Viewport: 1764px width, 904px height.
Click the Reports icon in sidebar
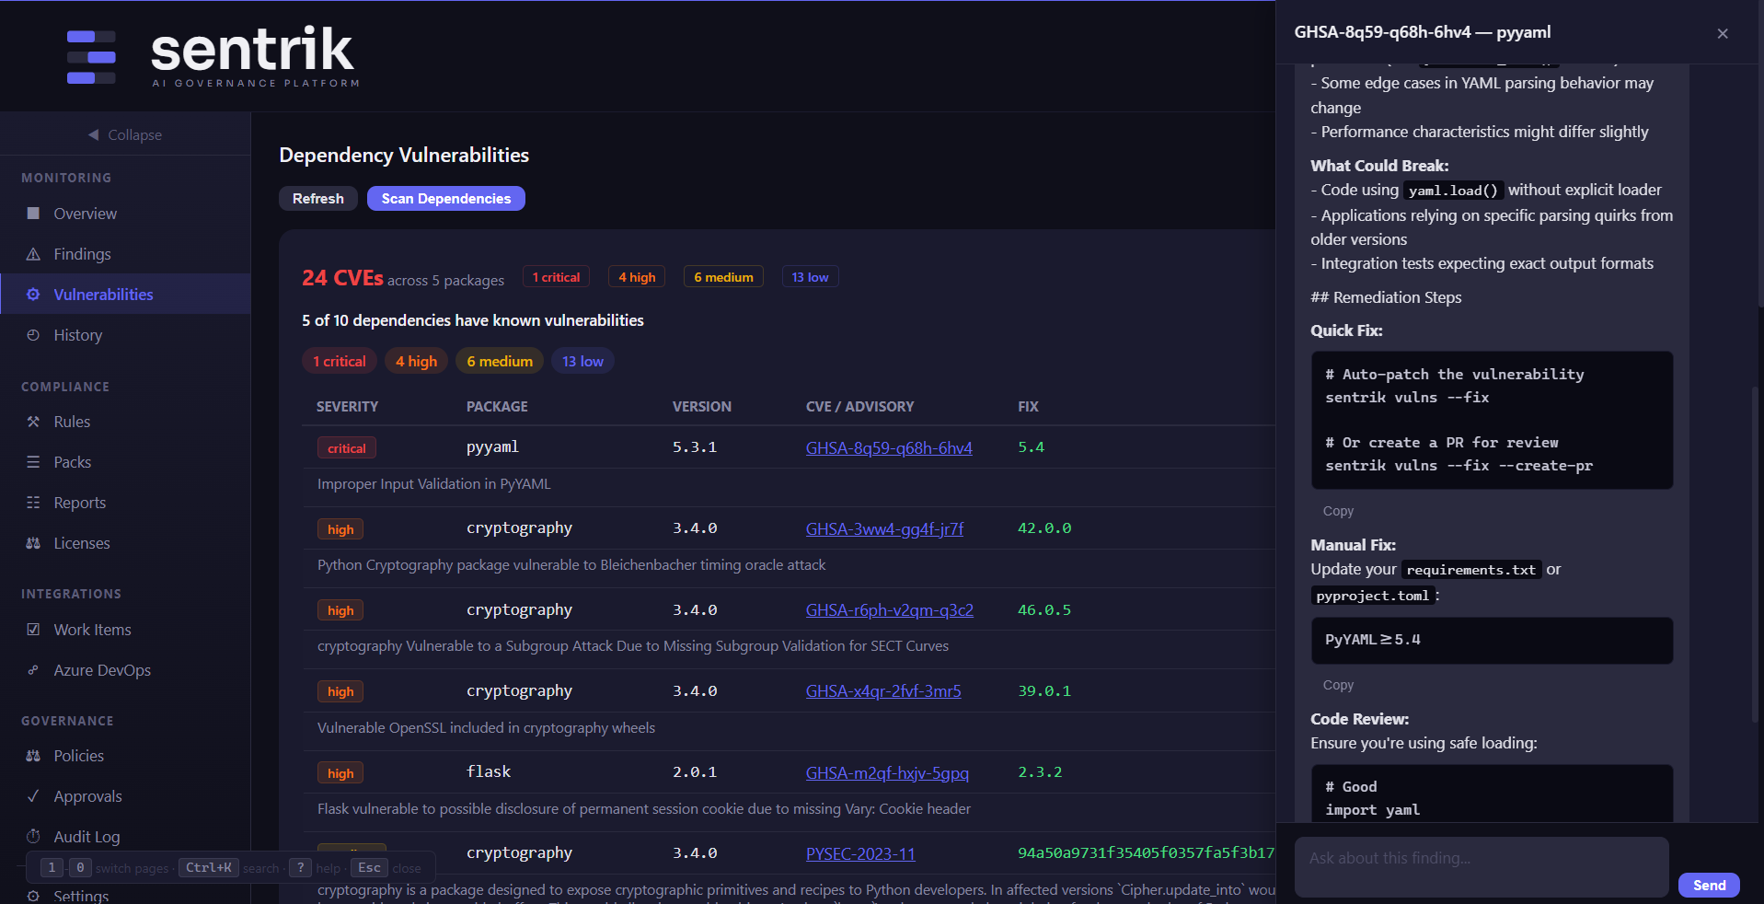click(x=33, y=503)
